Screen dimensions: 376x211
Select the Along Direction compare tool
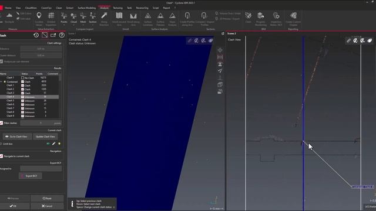[104, 19]
